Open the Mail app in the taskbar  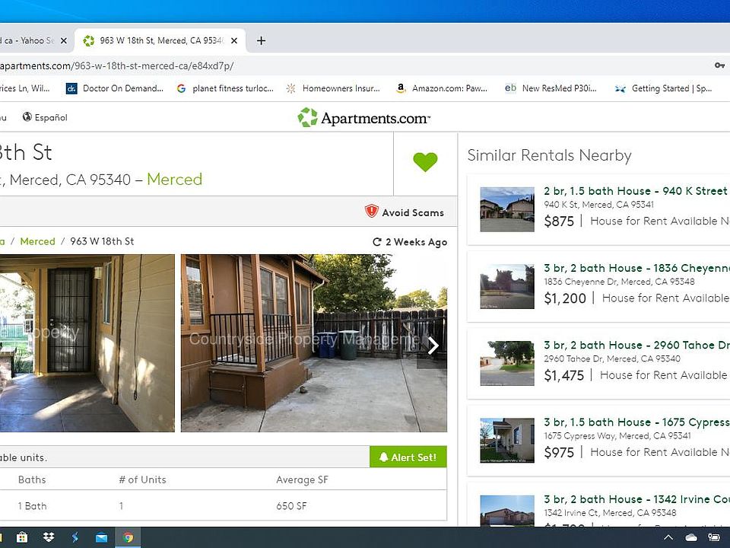[101, 538]
